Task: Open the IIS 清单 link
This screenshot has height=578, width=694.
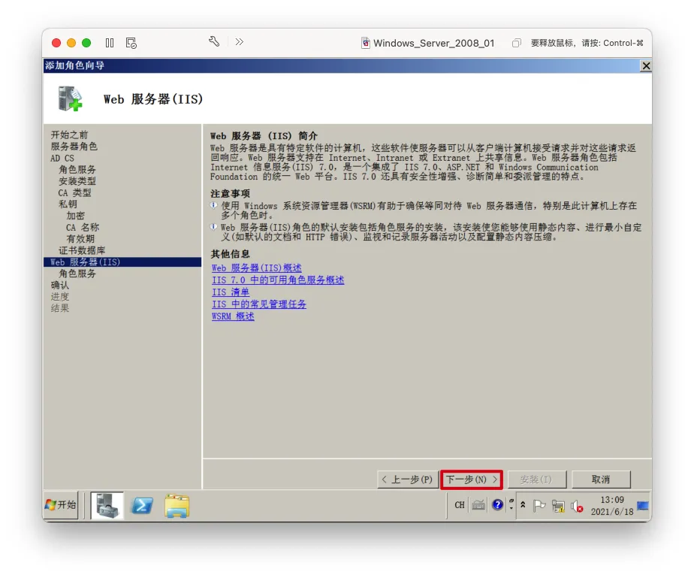Action: pyautogui.click(x=231, y=292)
